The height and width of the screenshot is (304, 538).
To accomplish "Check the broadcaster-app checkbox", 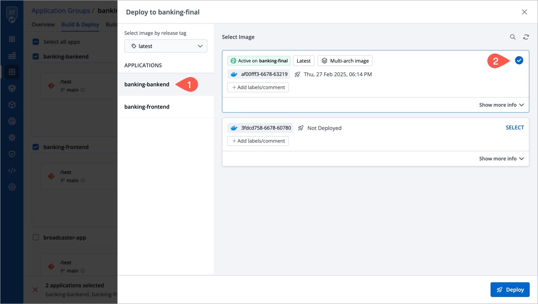I will coord(36,238).
